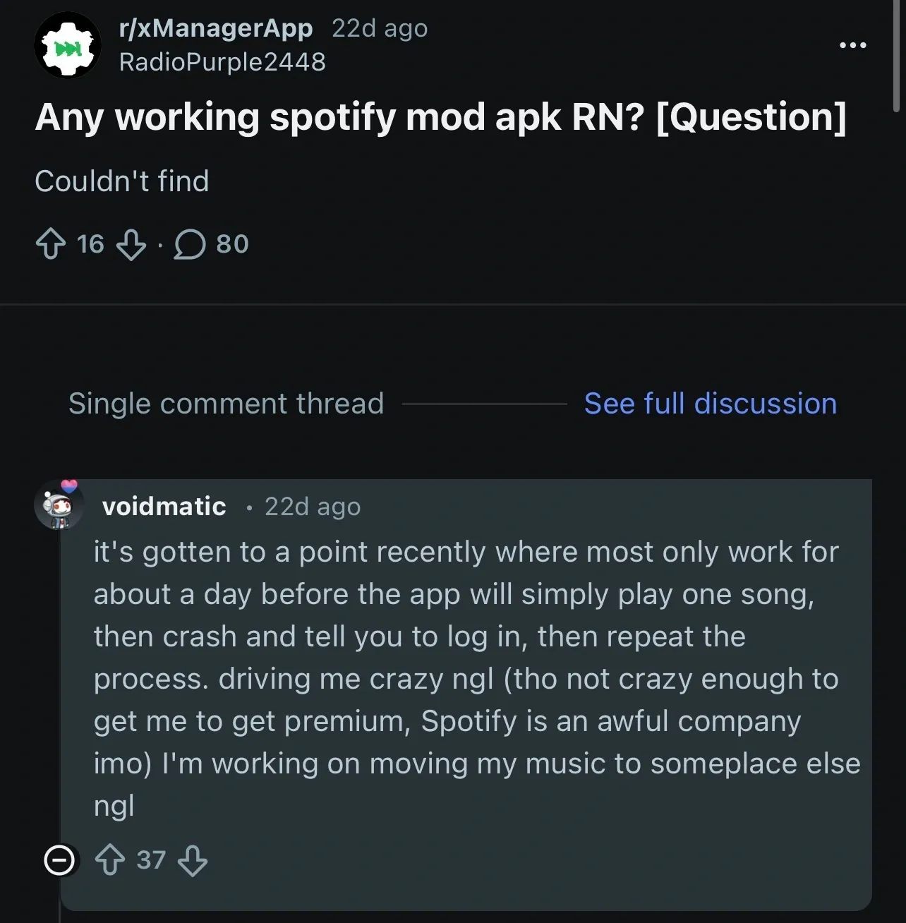Image resolution: width=906 pixels, height=923 pixels.
Task: Open the post overflow menu (three dots)
Action: 853,44
